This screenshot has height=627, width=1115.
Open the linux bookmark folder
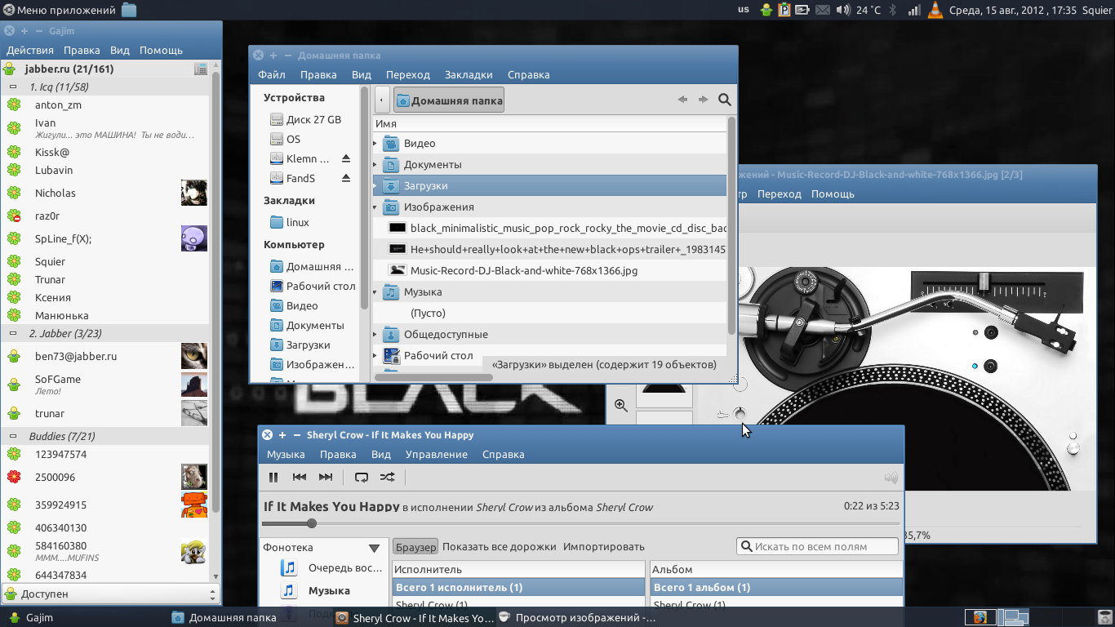289,223
